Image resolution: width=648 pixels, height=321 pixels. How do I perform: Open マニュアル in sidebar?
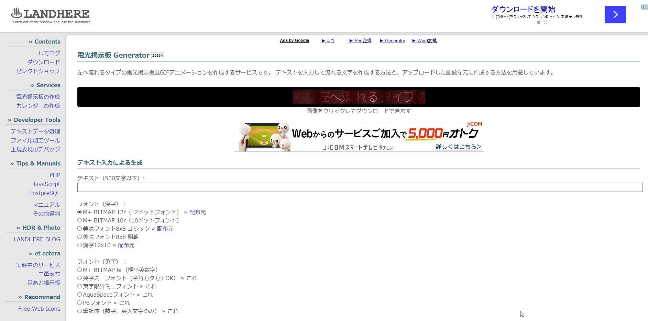pos(46,205)
